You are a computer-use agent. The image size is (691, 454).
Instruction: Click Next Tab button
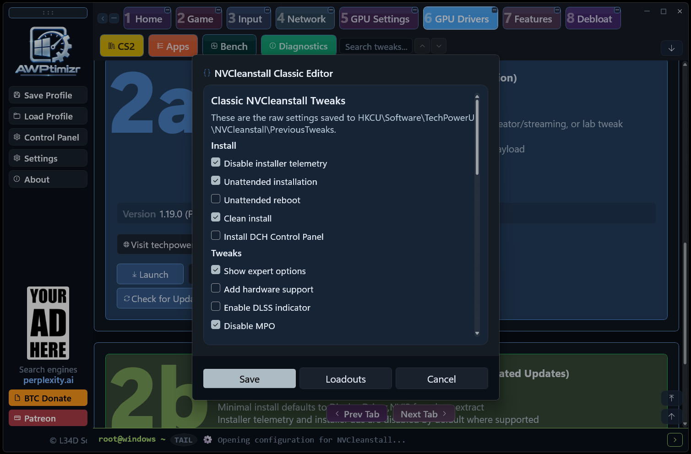click(424, 414)
